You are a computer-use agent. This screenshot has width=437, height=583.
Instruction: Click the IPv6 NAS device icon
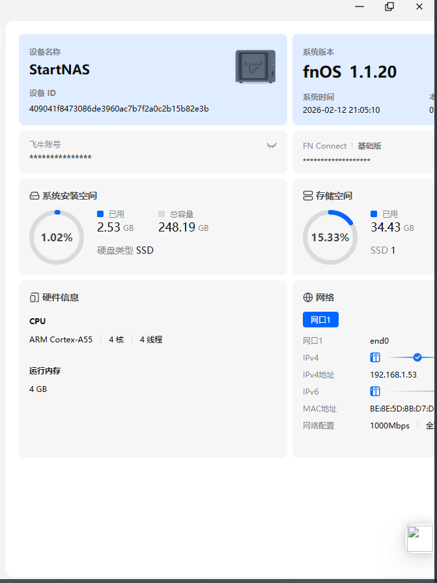[x=375, y=391]
